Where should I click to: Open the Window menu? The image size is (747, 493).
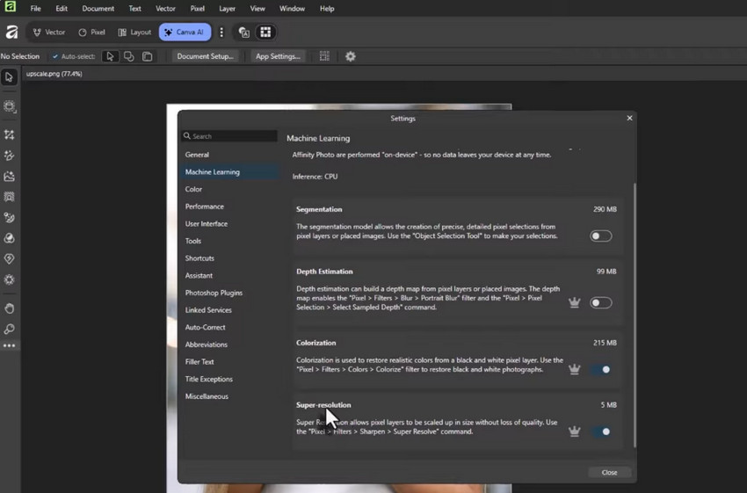[292, 9]
